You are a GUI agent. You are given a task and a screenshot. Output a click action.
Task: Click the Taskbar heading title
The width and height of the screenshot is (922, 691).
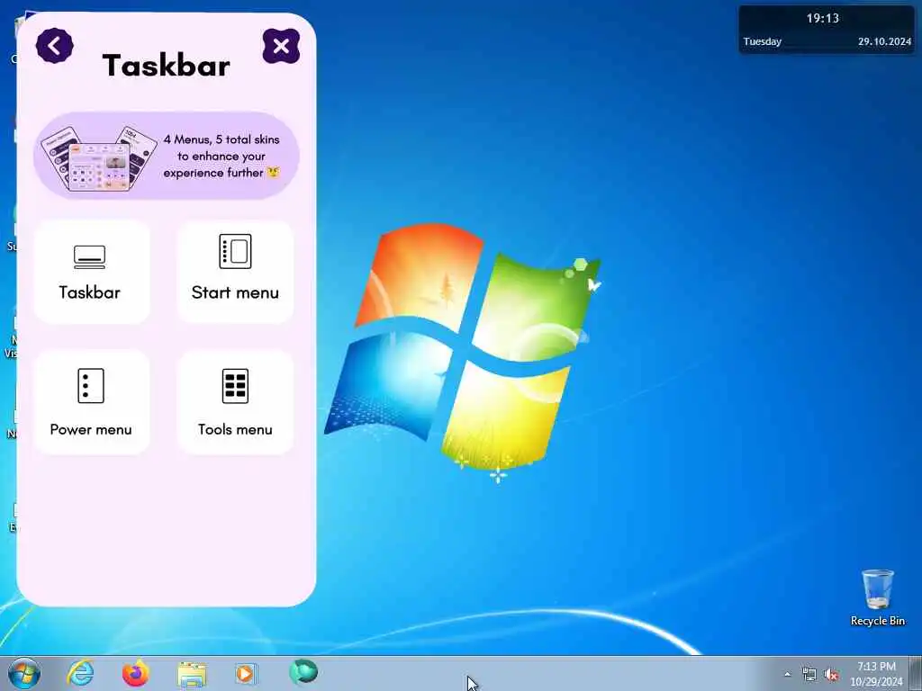pyautogui.click(x=167, y=65)
